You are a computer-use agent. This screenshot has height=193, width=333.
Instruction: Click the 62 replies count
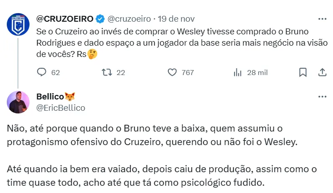click(55, 72)
